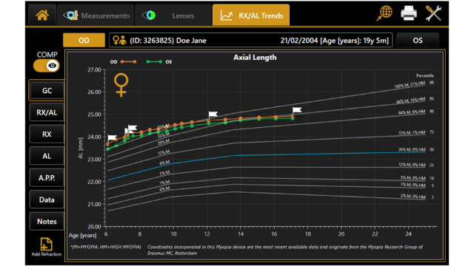Viewport: 474px width, 266px height.
Task: Click the trend chart icon on RX/AL Trends
Action: [227, 16]
